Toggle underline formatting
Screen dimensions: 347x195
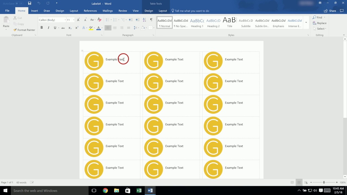[55, 28]
